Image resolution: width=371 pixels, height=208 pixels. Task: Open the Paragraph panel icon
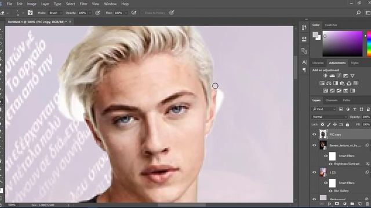point(304,70)
